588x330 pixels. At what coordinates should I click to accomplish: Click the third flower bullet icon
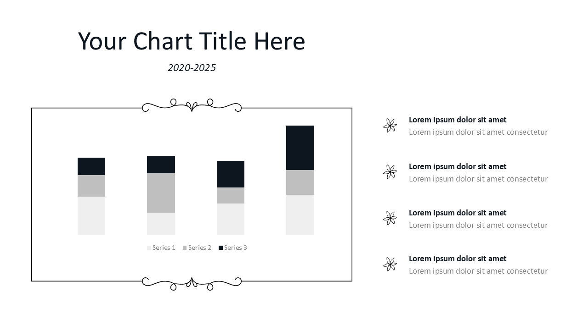(390, 218)
